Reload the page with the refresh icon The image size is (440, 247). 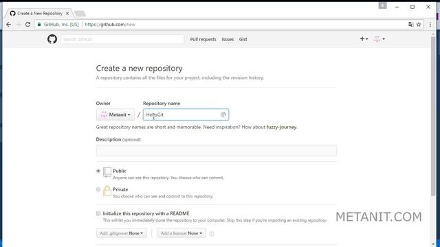coord(27,25)
